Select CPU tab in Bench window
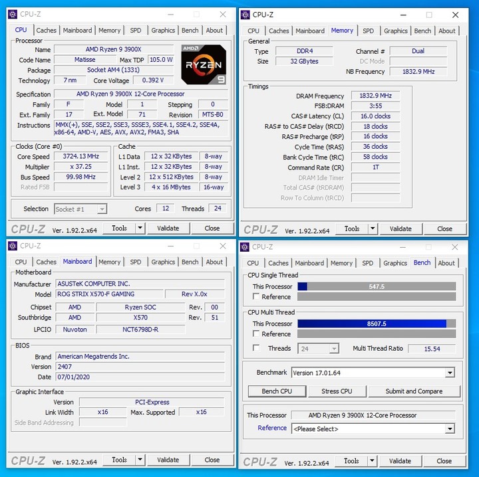479x477 pixels. tap(253, 263)
